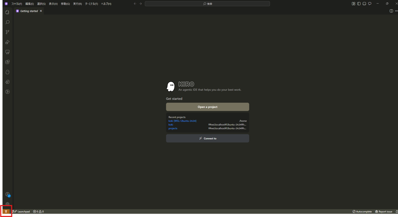The width and height of the screenshot is (398, 217).
Task: Open the Extensions view
Action: (x=7, y=62)
